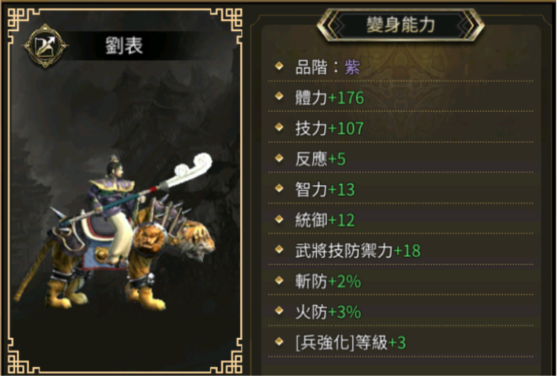
Task: Click the 智力+13 stat row
Action: point(401,189)
